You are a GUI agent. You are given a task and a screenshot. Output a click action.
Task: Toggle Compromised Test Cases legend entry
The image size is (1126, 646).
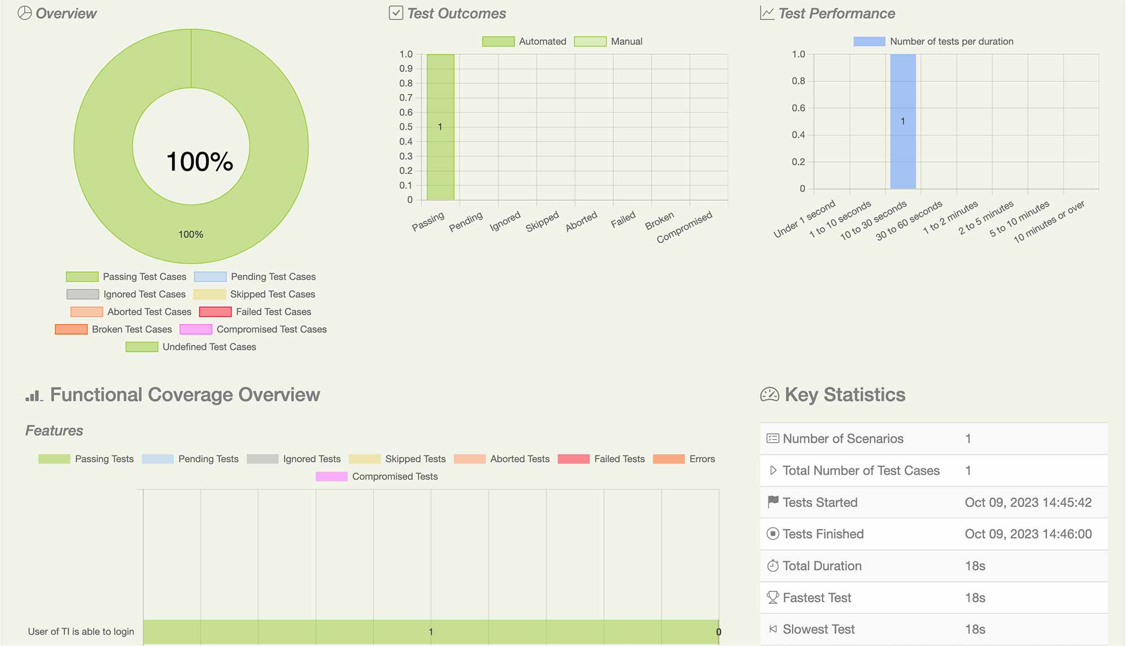[253, 329]
